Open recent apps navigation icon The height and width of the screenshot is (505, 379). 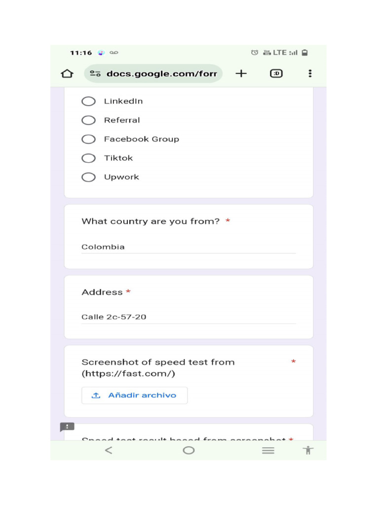(x=268, y=450)
